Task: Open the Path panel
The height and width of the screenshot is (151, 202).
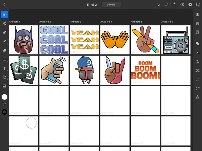Action: pos(198,88)
